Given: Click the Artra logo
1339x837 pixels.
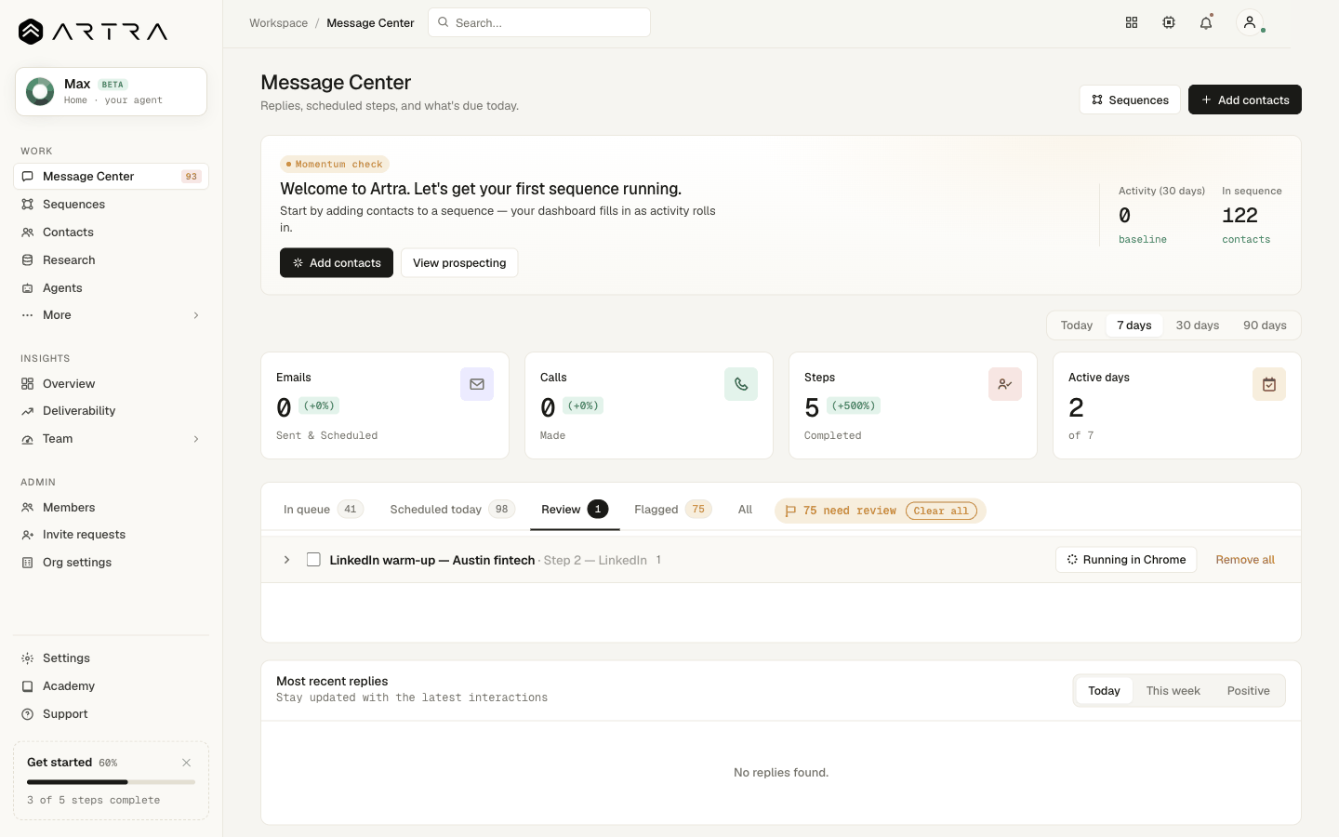Looking at the screenshot, I should tap(93, 32).
